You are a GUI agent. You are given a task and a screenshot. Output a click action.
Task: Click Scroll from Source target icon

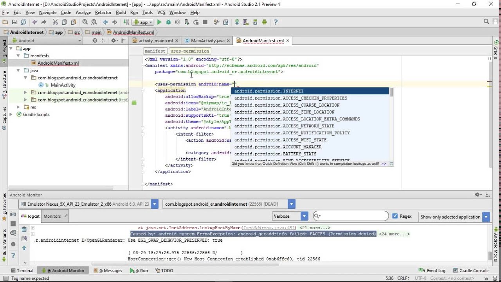pos(95,40)
